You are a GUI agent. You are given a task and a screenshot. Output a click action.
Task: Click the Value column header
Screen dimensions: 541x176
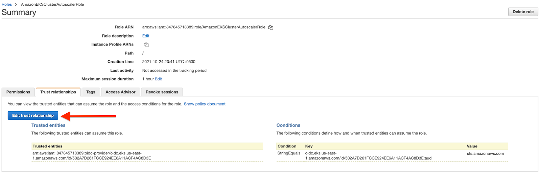click(x=472, y=146)
